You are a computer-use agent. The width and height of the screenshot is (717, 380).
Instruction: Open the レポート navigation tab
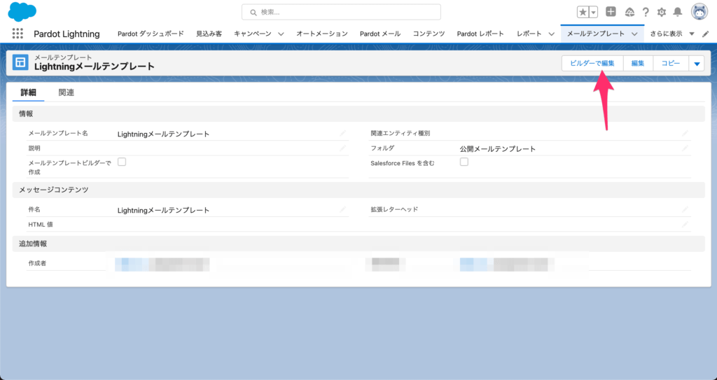pos(529,34)
